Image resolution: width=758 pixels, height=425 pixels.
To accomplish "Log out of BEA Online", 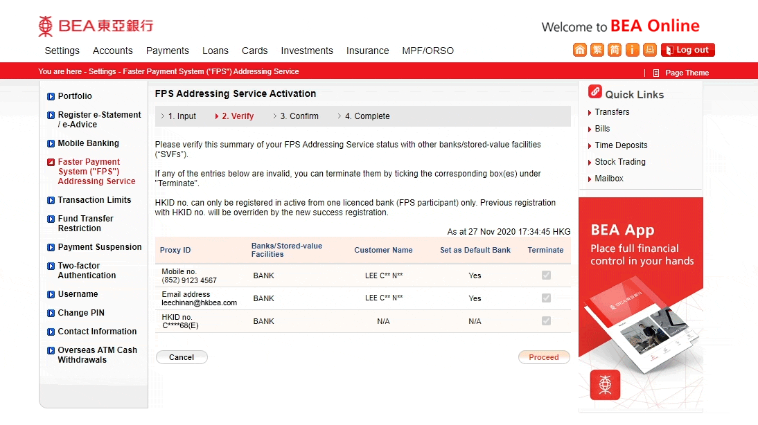I will coord(688,50).
